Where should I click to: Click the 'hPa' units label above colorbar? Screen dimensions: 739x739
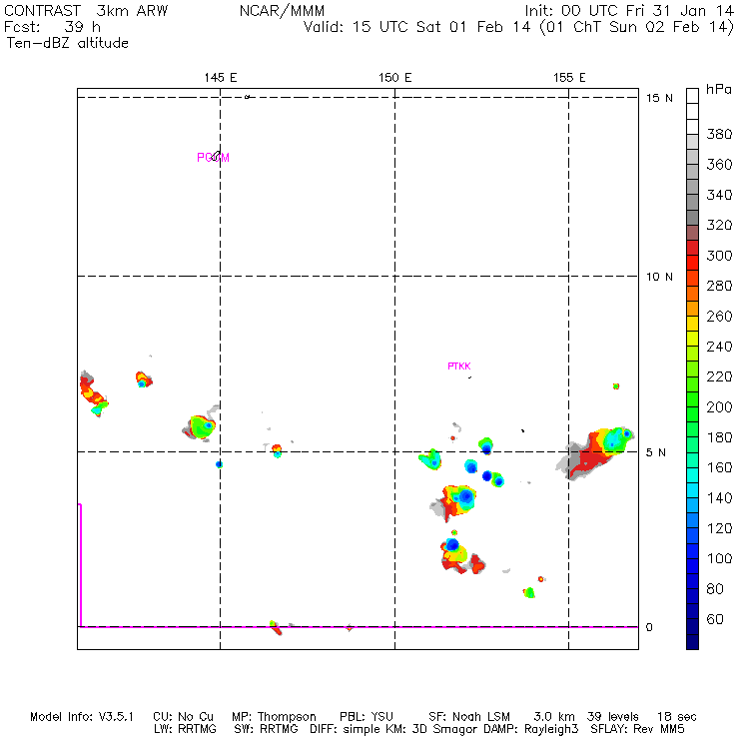coord(719,89)
